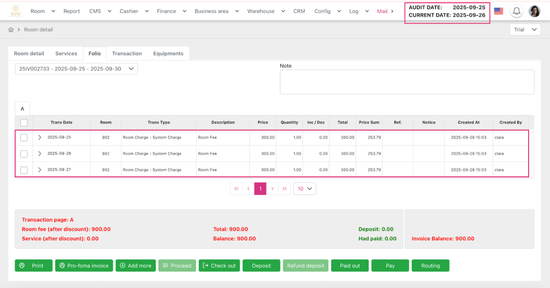Go to the last page using double-arrow
The image size is (550, 288).
(x=285, y=189)
